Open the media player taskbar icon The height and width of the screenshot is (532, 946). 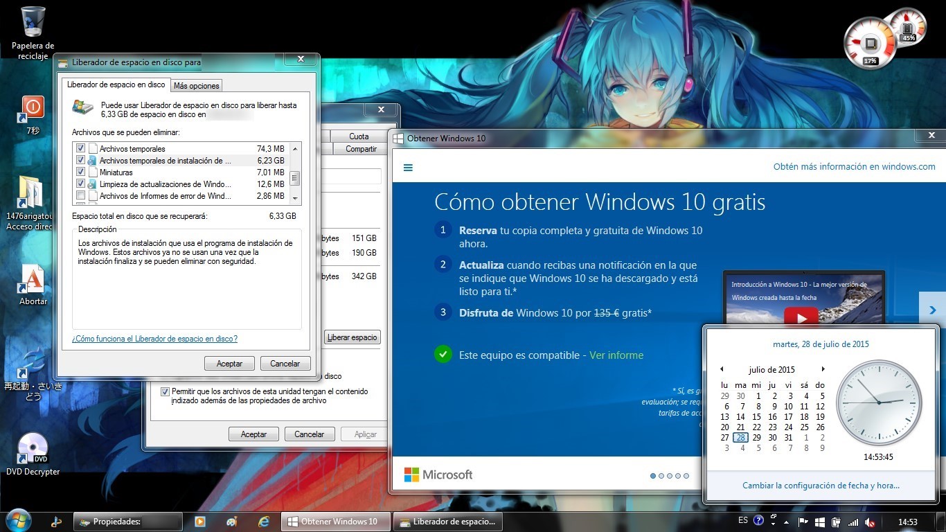pyautogui.click(x=199, y=522)
